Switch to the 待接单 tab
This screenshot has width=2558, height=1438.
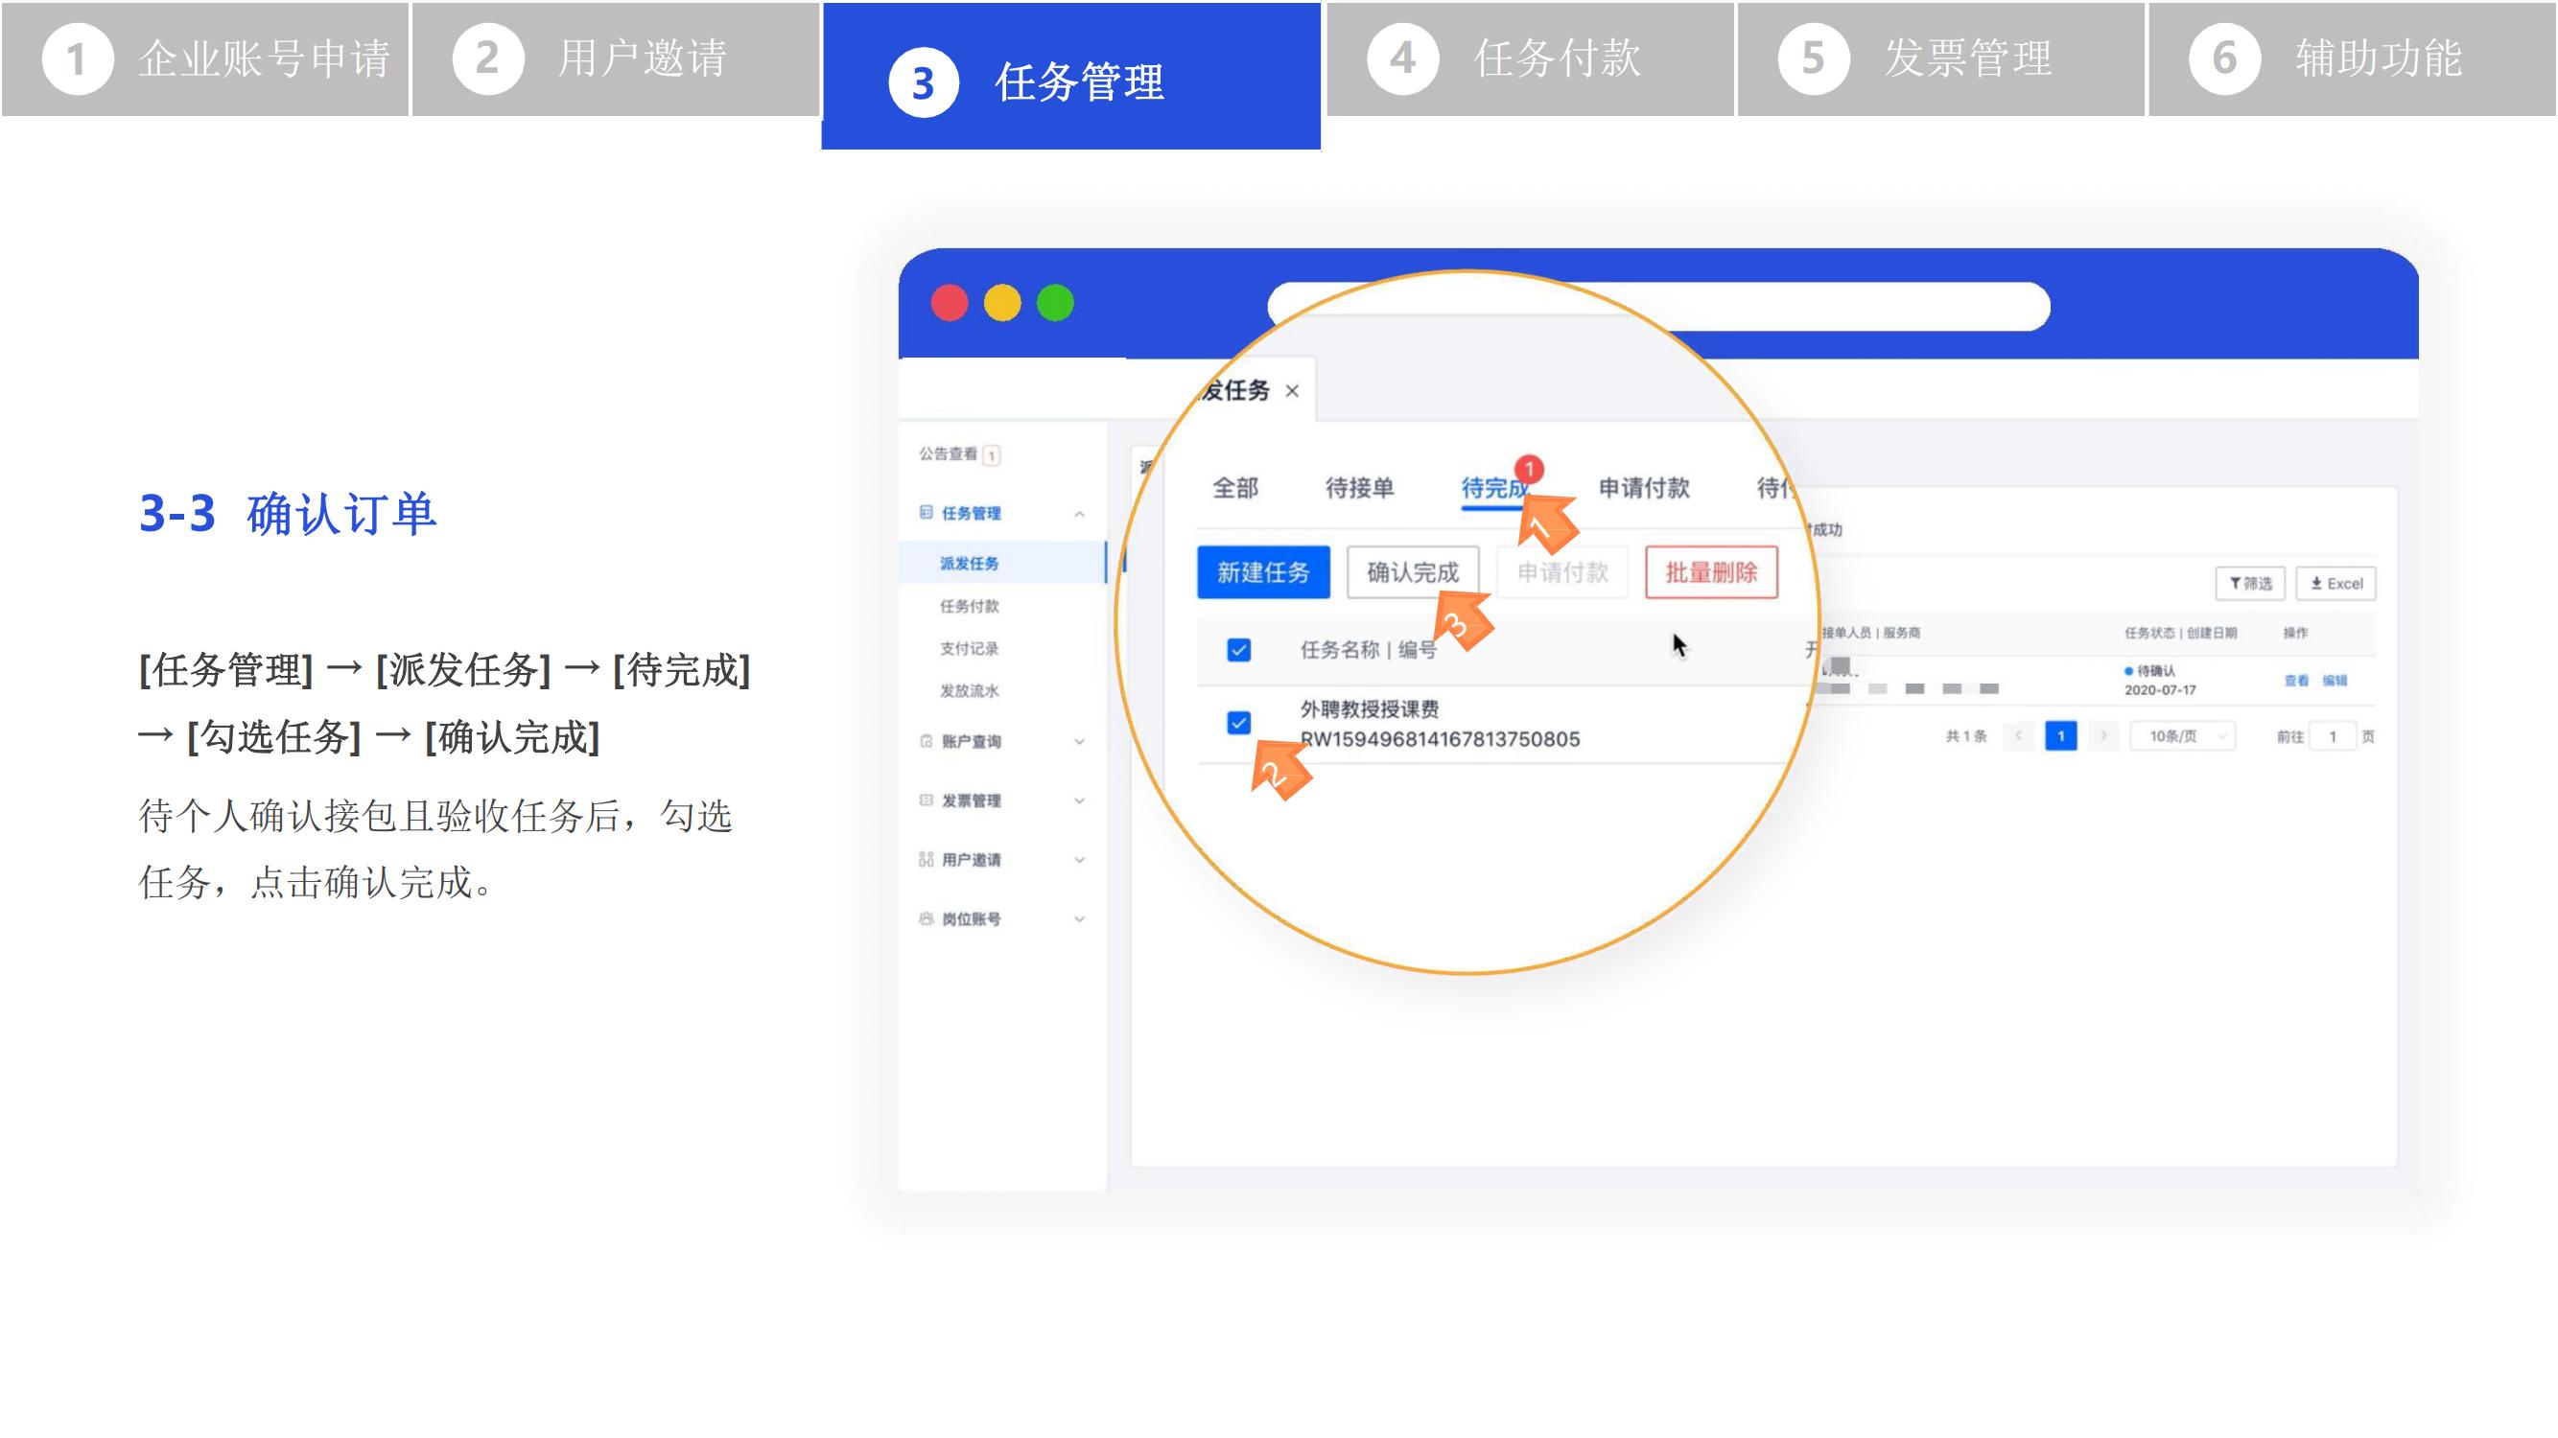point(1359,488)
